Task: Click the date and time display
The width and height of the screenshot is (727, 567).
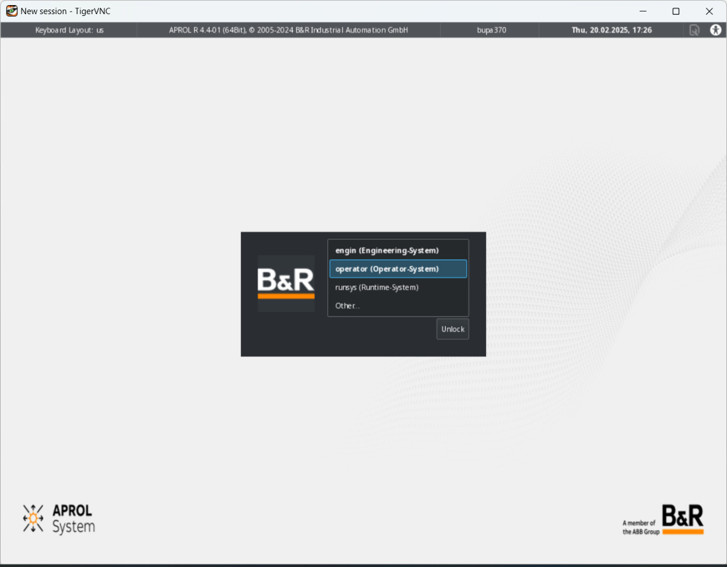Action: point(612,30)
